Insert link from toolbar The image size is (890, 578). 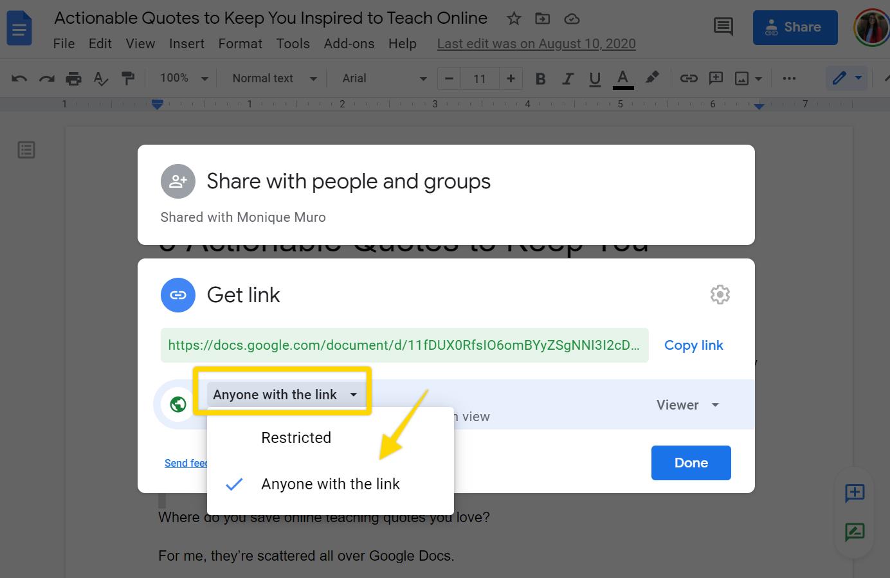pyautogui.click(x=689, y=78)
